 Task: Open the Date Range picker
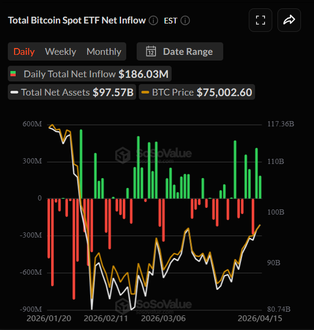180,52
